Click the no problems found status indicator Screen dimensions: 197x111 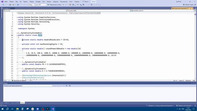click(x=19, y=80)
